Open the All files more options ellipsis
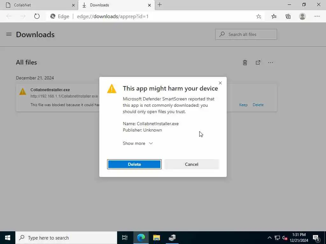Screen dimensions: 326x244 point(271,63)
